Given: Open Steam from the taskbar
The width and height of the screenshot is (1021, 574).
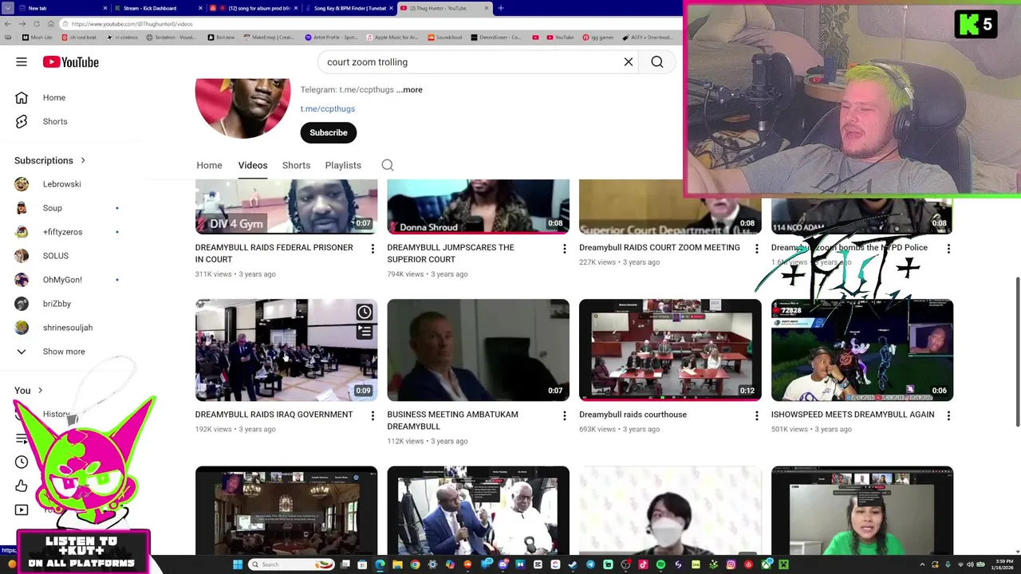Looking at the screenshot, I should 572,564.
